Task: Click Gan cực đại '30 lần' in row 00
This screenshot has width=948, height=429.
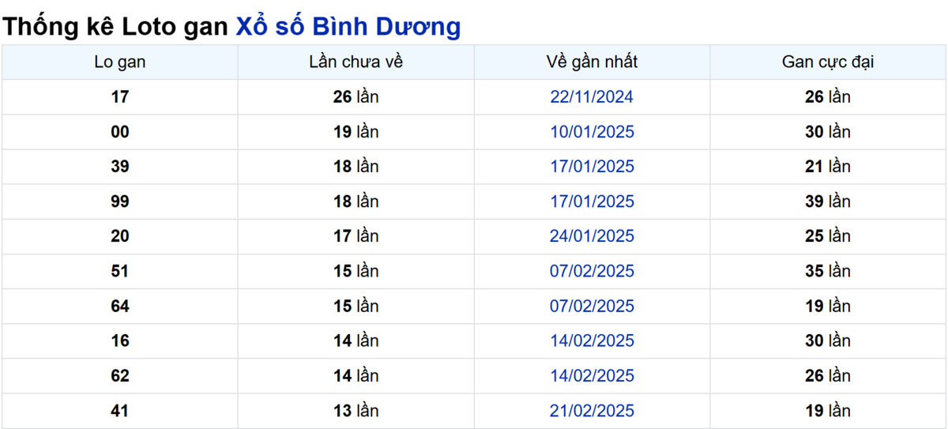Action: [828, 132]
